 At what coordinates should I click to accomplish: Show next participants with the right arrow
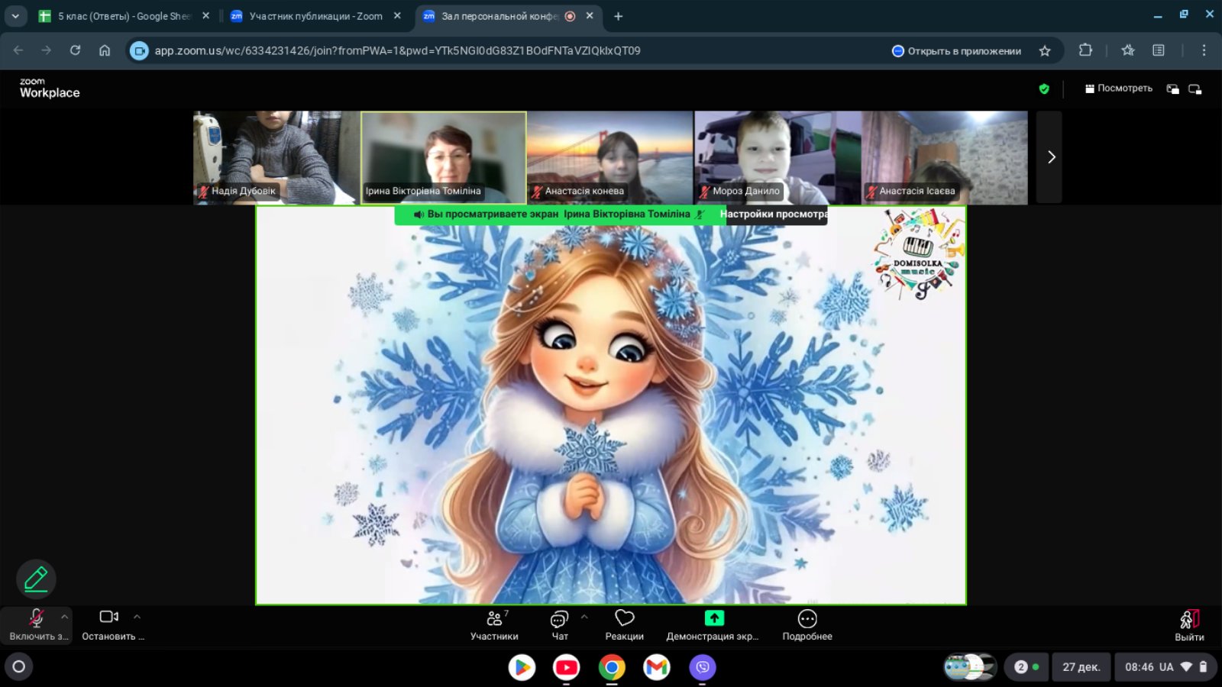1050,157
